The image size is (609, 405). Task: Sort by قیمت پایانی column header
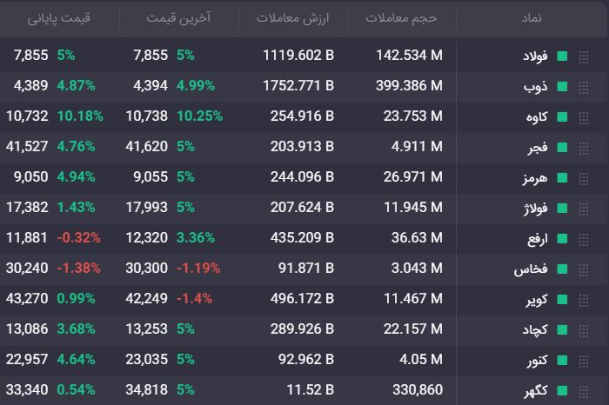pos(59,18)
